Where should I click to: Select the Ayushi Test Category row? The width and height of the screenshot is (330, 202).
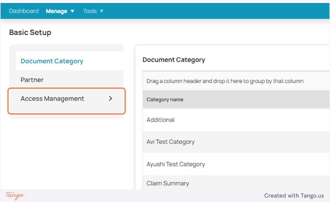[175, 164]
